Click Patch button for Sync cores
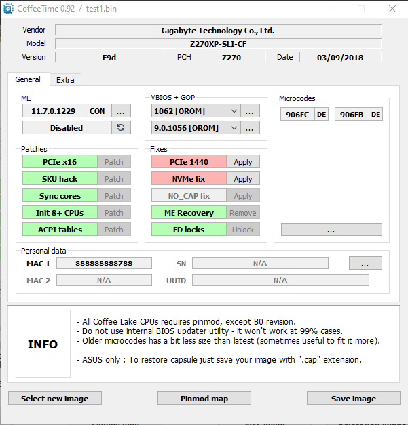408x425 pixels. (114, 195)
